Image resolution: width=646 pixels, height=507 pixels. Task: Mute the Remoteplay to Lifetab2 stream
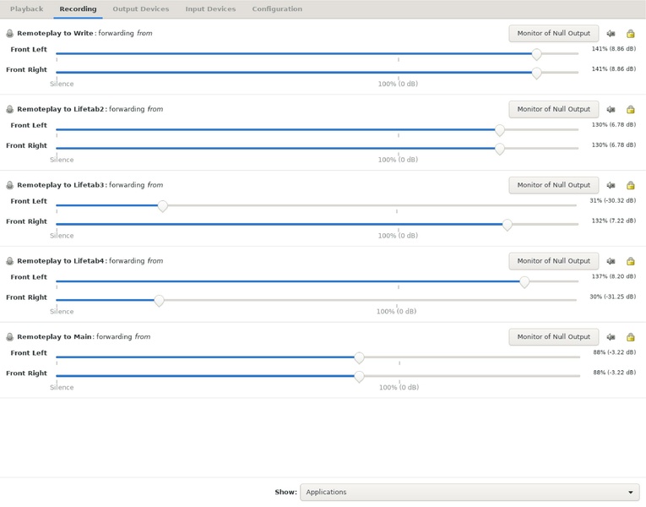coord(611,110)
